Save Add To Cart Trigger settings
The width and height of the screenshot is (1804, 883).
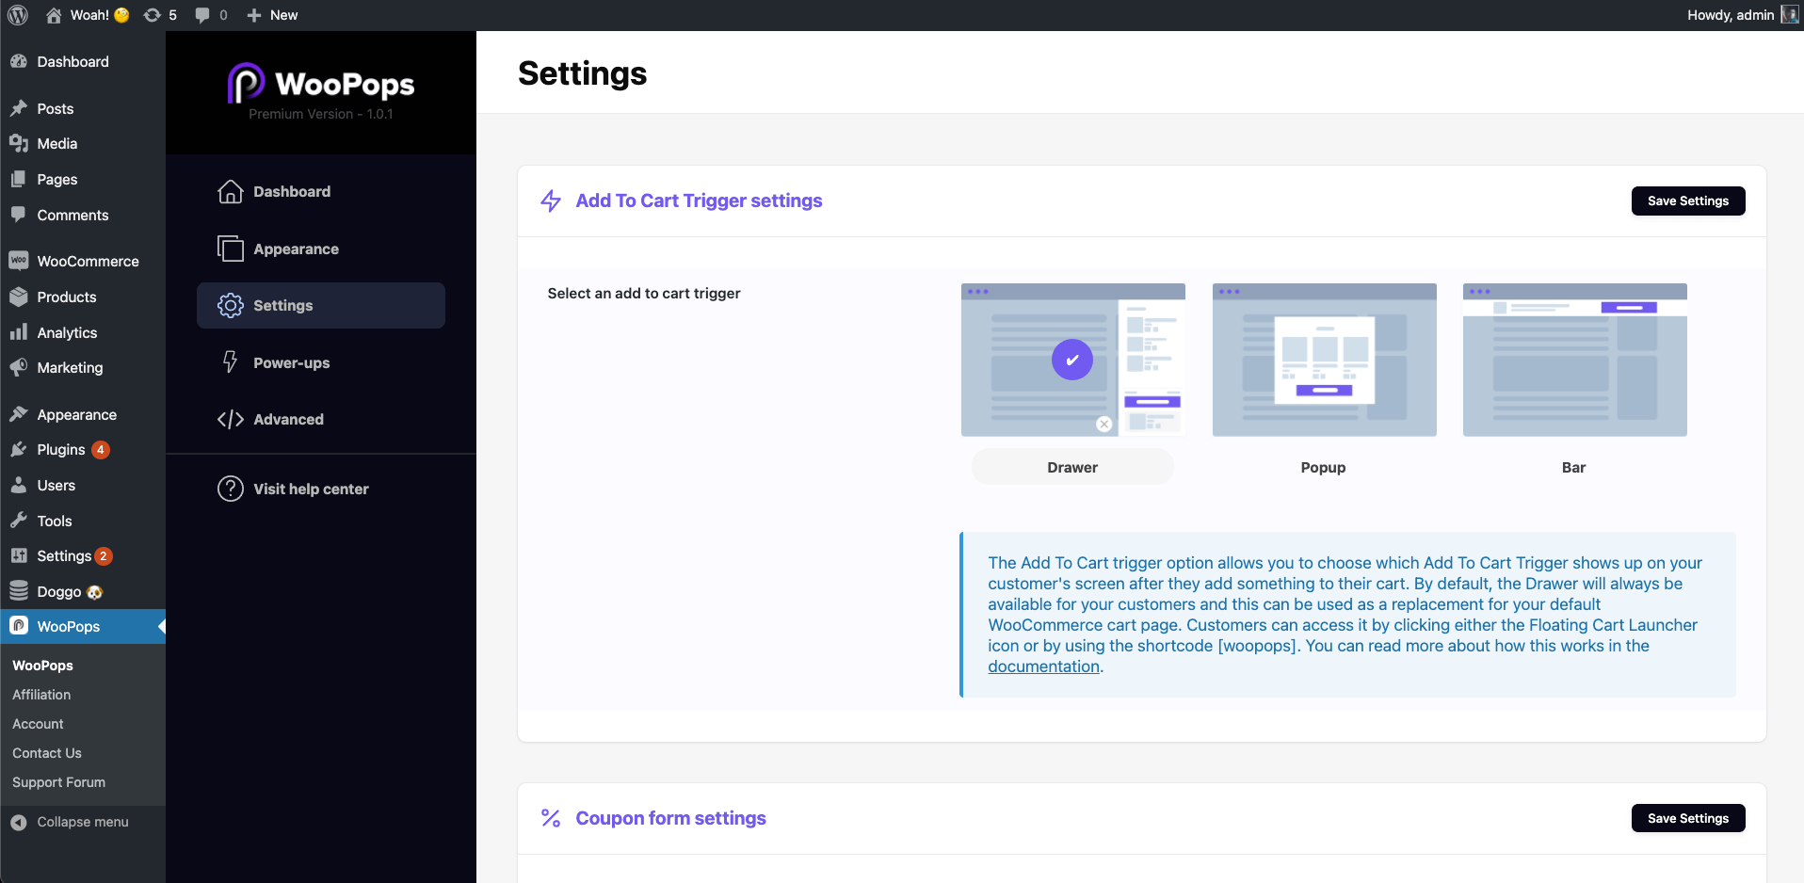coord(1687,201)
